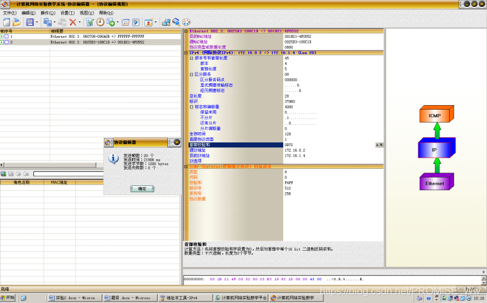487x303 pixels.
Task: Close the 协议编辑器 dialog
Action: point(177,142)
